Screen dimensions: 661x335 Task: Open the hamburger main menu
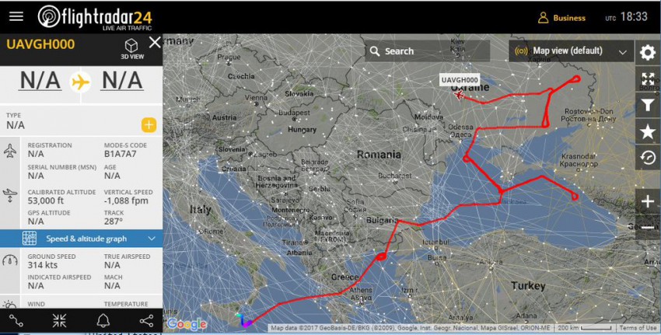(x=16, y=16)
